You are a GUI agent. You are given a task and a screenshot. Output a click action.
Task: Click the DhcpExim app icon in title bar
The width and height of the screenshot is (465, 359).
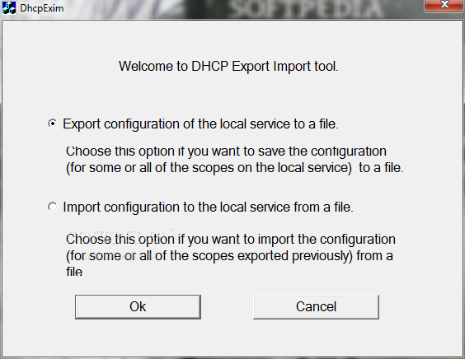(x=9, y=8)
